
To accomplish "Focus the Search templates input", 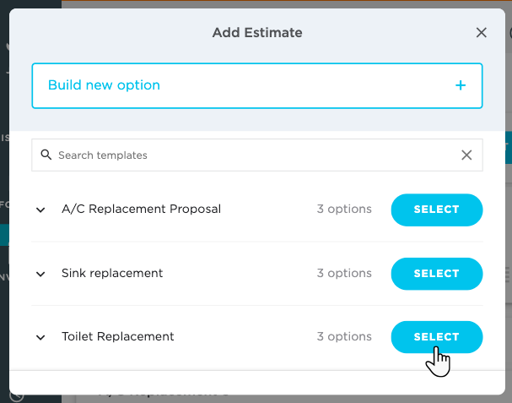I will click(253, 155).
